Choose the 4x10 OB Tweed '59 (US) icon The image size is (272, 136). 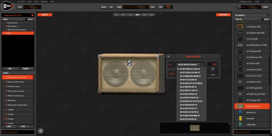pos(240,94)
